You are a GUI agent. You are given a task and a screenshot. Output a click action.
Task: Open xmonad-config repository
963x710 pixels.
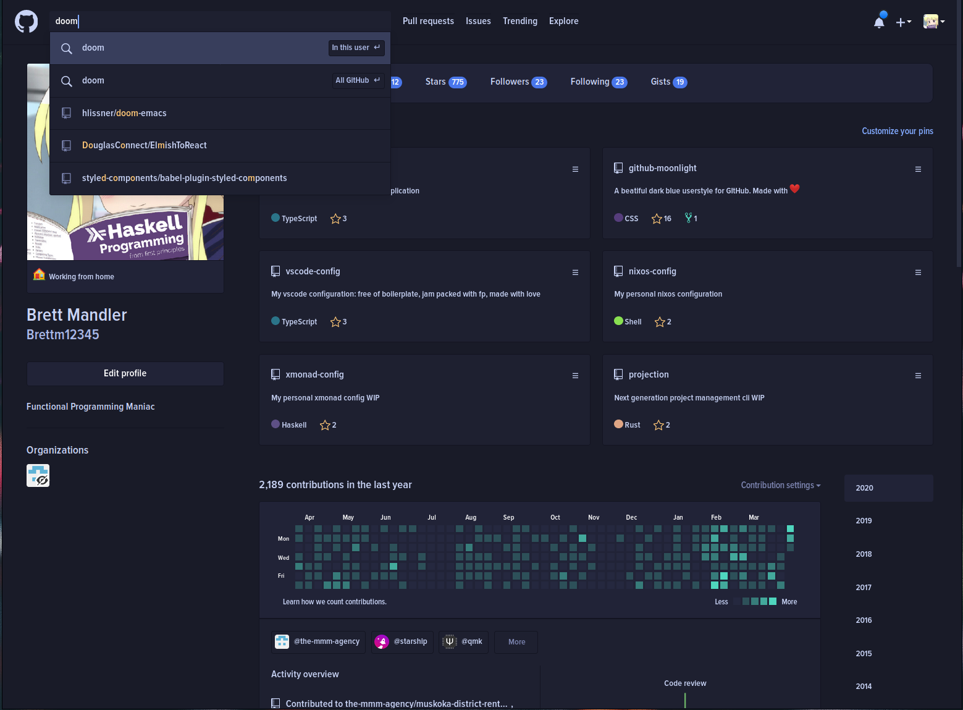[314, 374]
